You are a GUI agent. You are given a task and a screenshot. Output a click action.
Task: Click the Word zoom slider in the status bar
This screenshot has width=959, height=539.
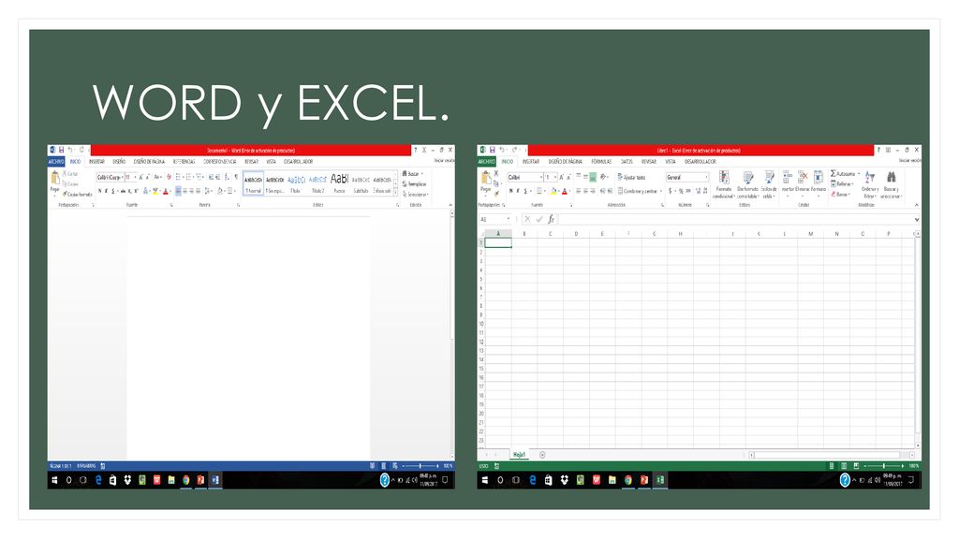(420, 466)
